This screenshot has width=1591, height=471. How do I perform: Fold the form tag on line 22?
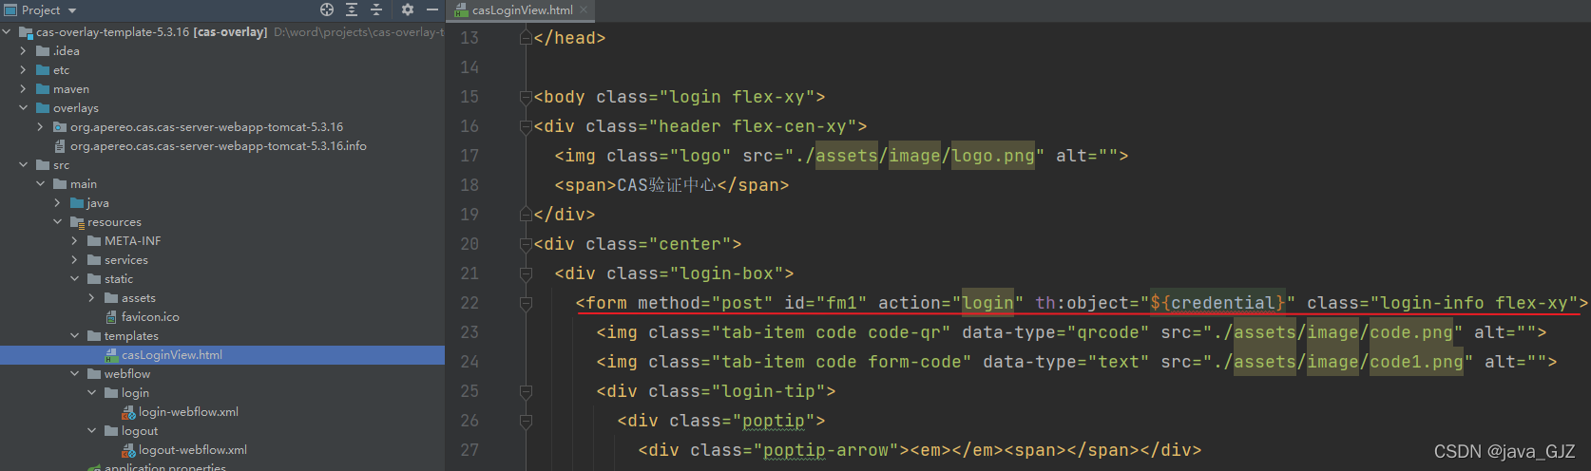coord(526,303)
